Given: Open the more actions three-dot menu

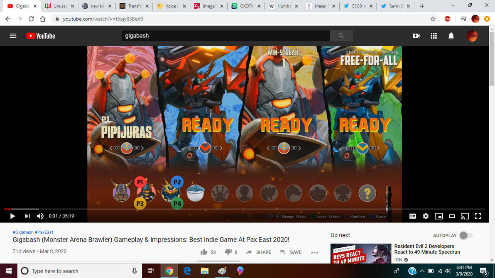Looking at the screenshot, I should pyautogui.click(x=314, y=252).
